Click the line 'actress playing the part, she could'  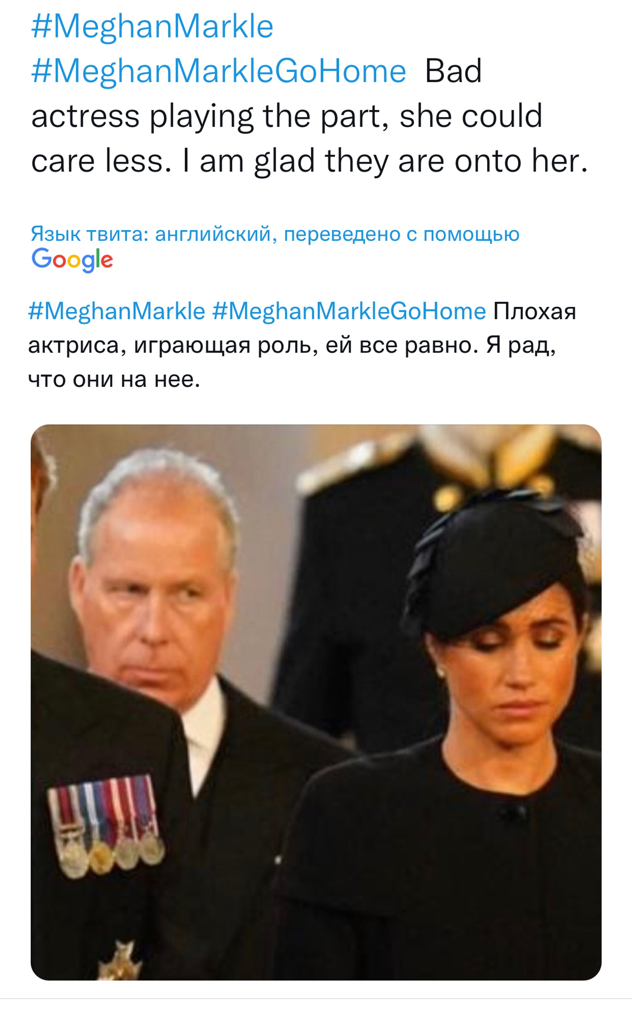(x=287, y=116)
